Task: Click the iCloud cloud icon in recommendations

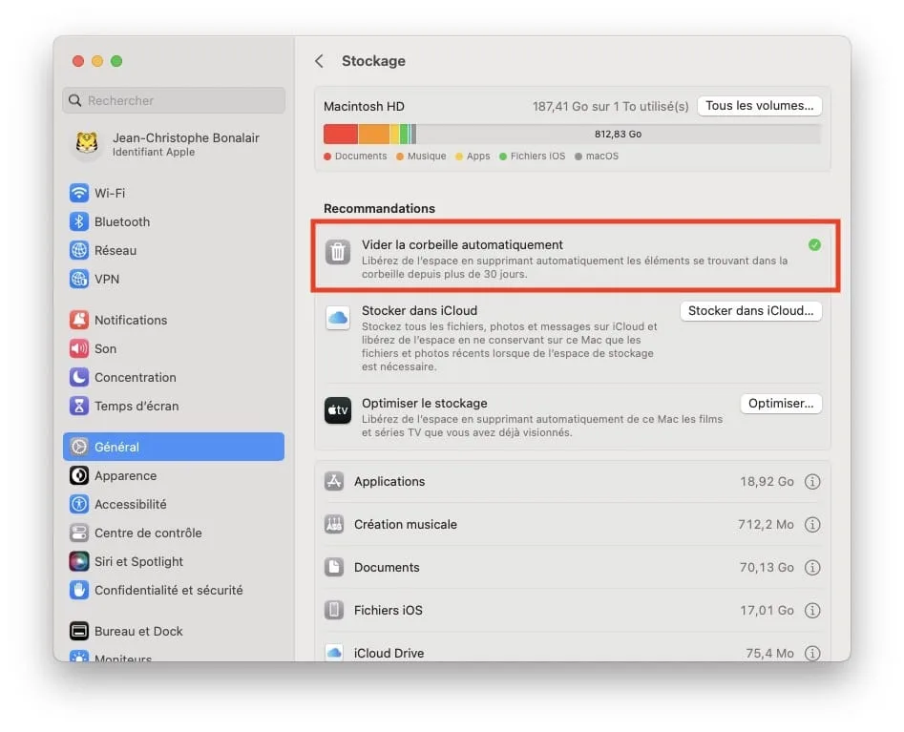Action: [338, 318]
